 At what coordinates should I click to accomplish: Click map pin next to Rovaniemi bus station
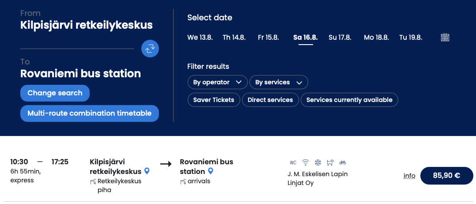pyautogui.click(x=211, y=171)
